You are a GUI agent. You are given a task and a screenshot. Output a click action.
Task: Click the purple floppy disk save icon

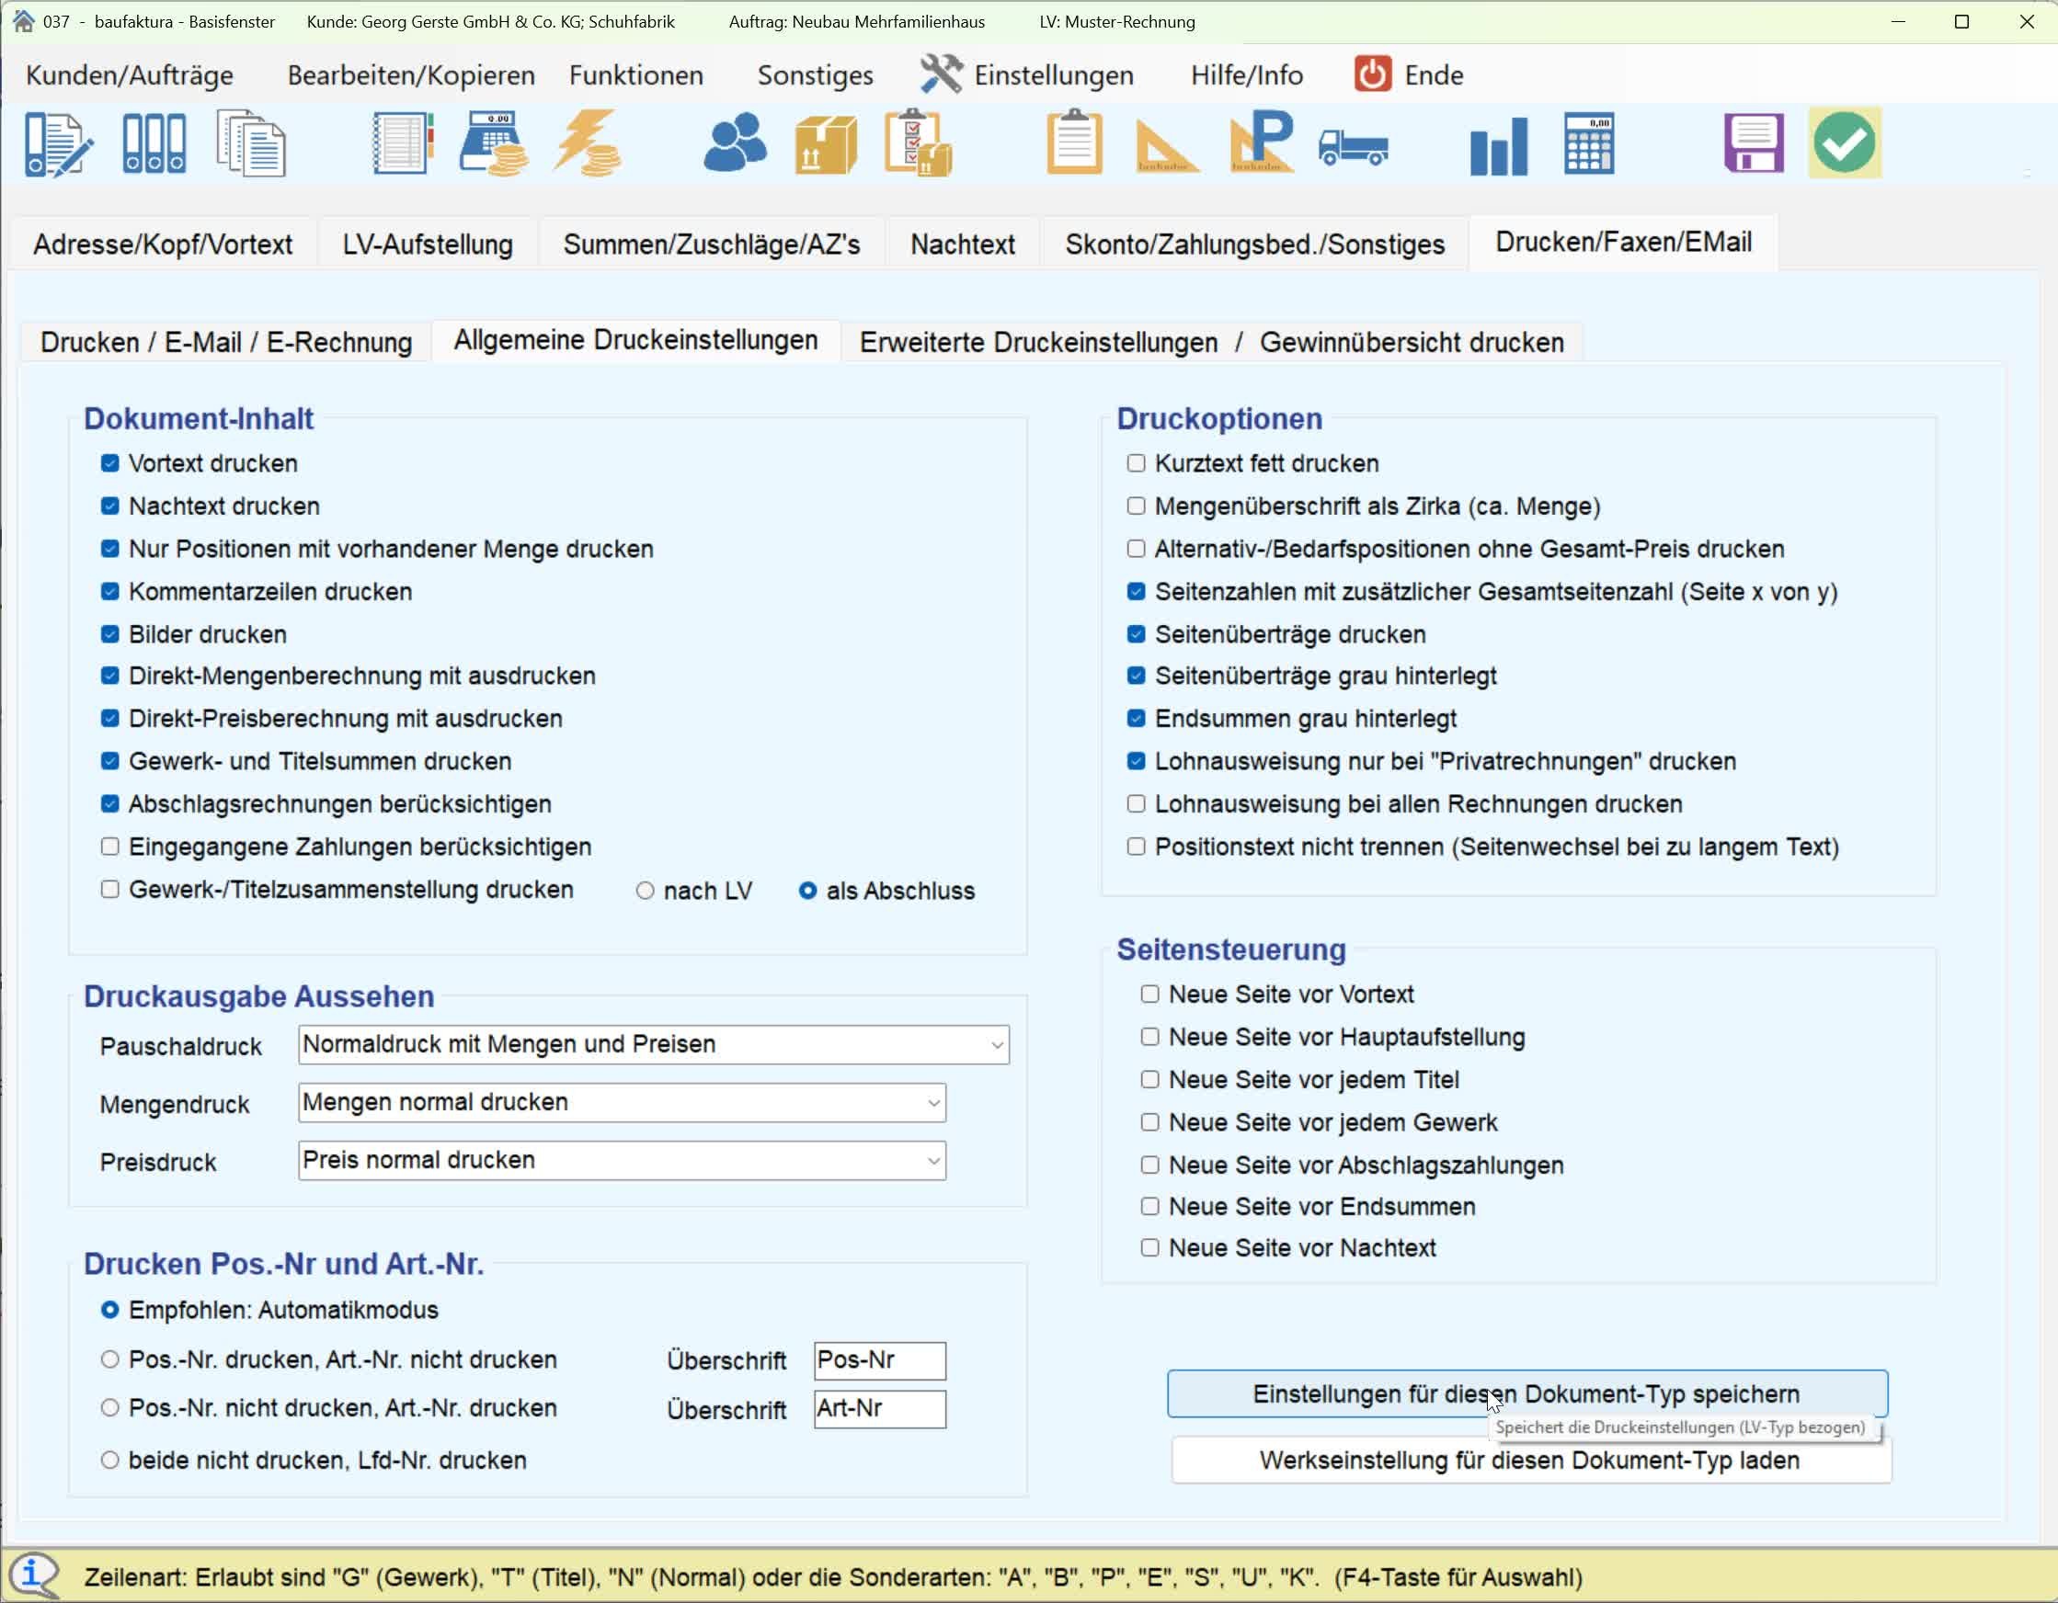(1753, 143)
